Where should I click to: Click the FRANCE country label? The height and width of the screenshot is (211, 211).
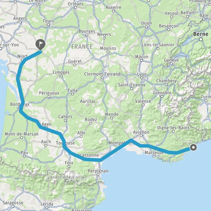[82, 47]
